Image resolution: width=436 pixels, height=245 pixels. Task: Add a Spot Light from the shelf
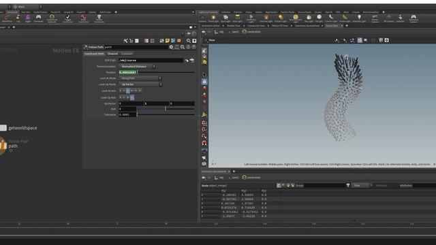pos(225,18)
